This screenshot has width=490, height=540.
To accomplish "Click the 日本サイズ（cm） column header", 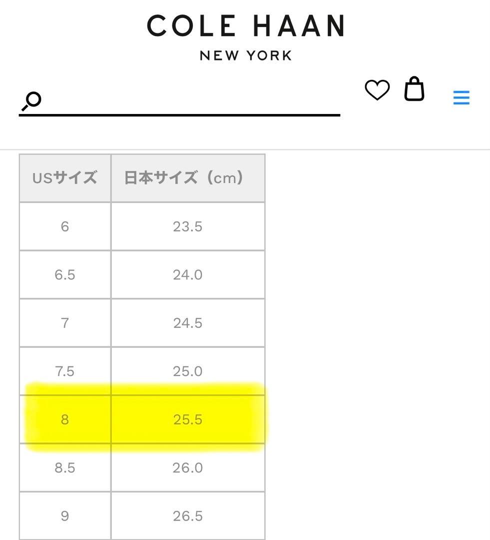I will pos(188,178).
